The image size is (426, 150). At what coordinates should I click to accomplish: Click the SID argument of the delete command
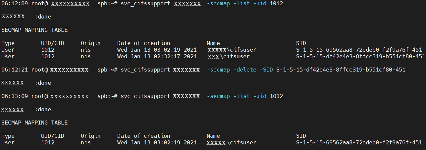pyautogui.click(x=341, y=70)
